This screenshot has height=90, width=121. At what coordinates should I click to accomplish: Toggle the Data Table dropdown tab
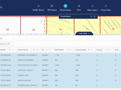[x=84, y=33]
